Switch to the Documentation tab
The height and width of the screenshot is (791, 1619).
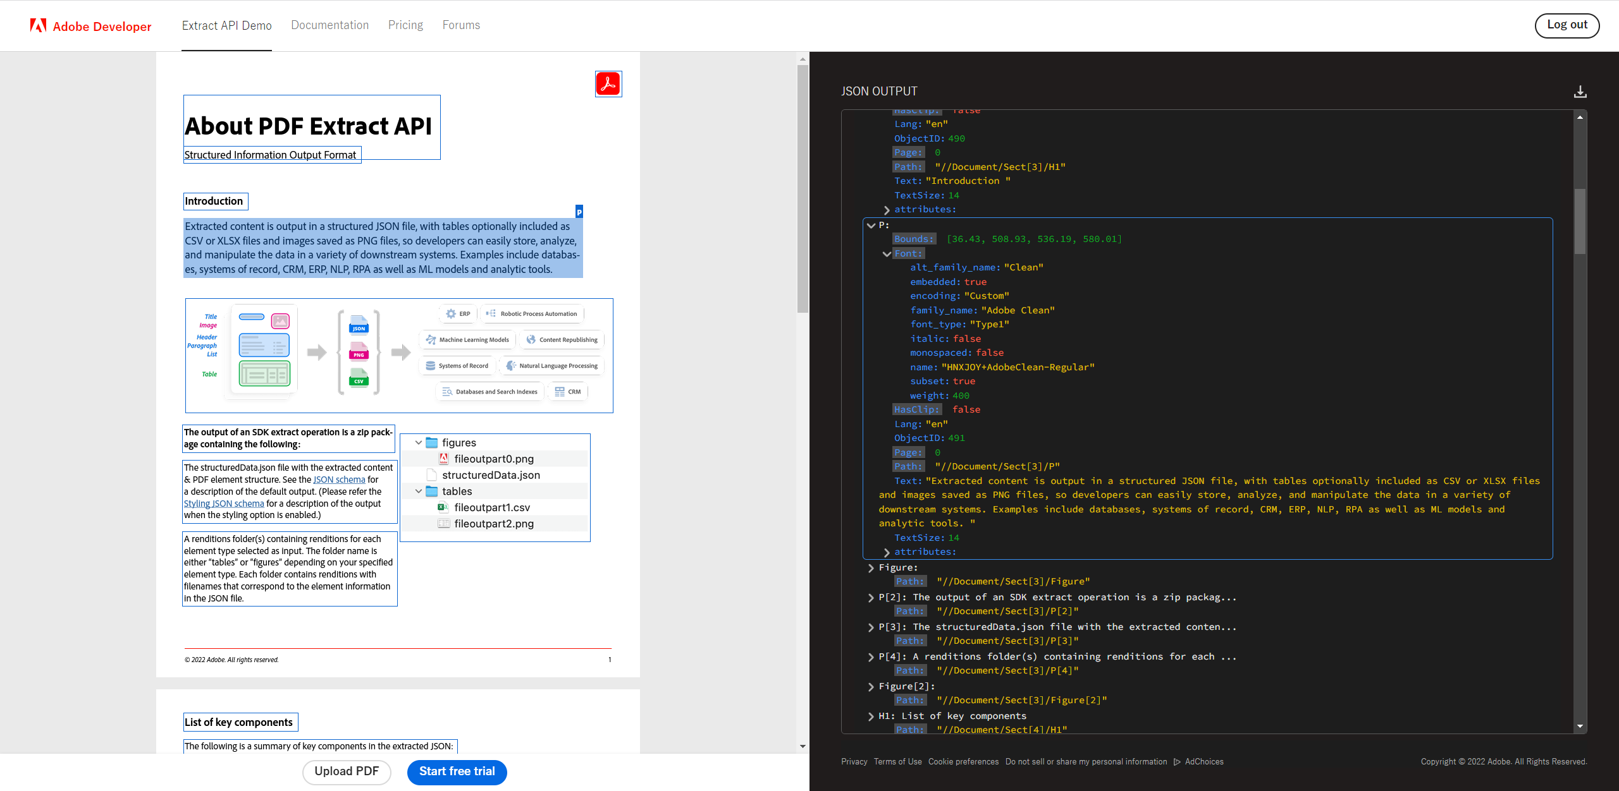point(329,25)
